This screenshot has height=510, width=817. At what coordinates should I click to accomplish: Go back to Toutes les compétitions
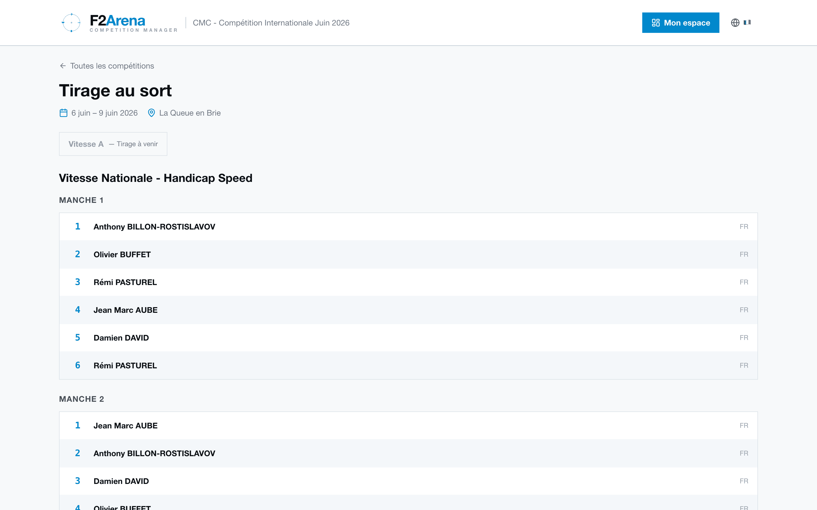click(107, 66)
